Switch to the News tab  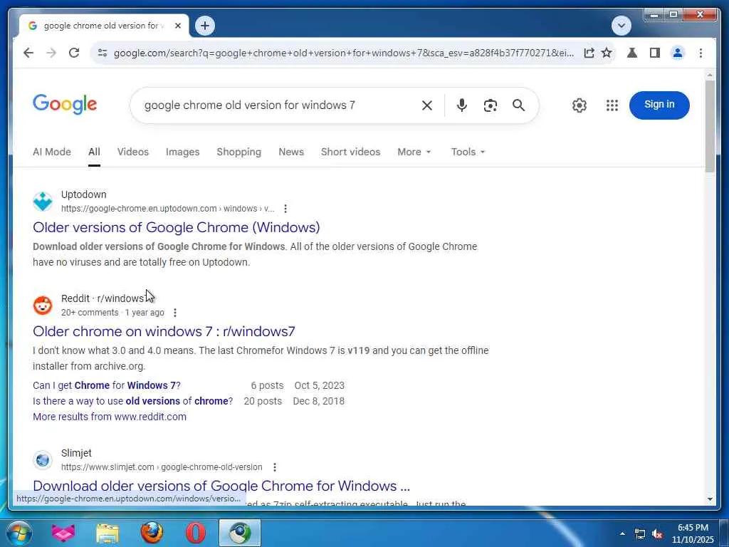point(291,152)
